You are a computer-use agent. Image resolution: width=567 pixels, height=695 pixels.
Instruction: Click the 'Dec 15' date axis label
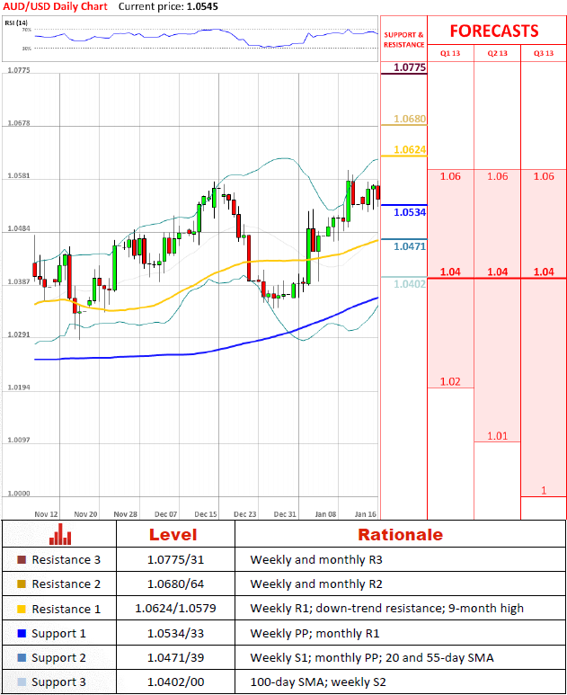coord(206,514)
